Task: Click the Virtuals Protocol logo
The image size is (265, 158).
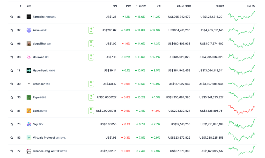Action: click(29, 138)
